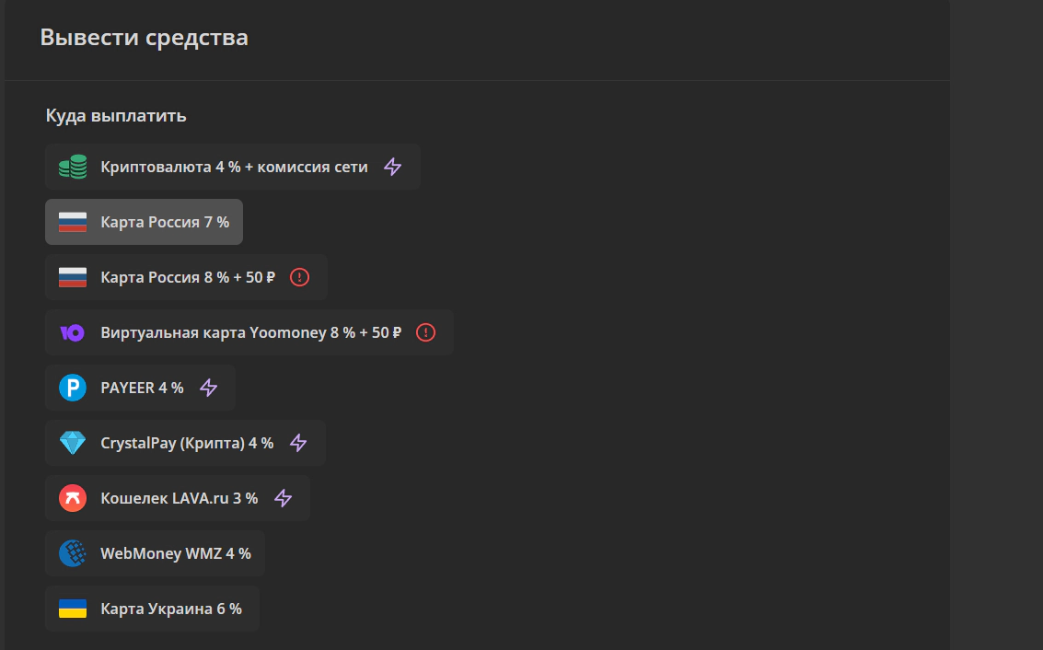The width and height of the screenshot is (1043, 650).
Task: Click the Russian flag on Карта Россия 7 %
Action: 72,222
